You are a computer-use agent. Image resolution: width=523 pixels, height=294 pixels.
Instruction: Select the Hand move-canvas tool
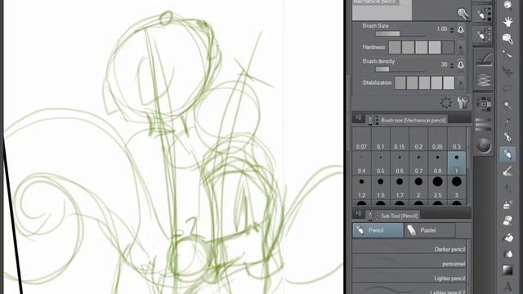[x=507, y=22]
